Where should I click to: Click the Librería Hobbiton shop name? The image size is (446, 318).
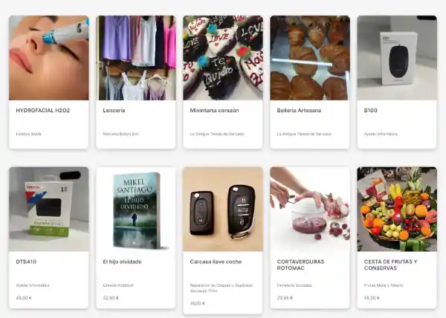point(118,285)
